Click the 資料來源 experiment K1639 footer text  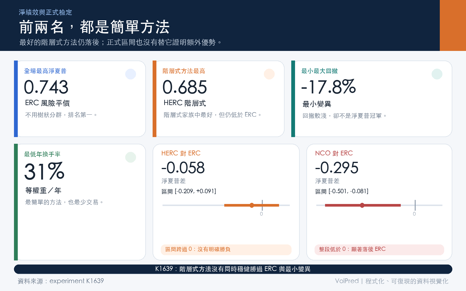tap(61, 281)
